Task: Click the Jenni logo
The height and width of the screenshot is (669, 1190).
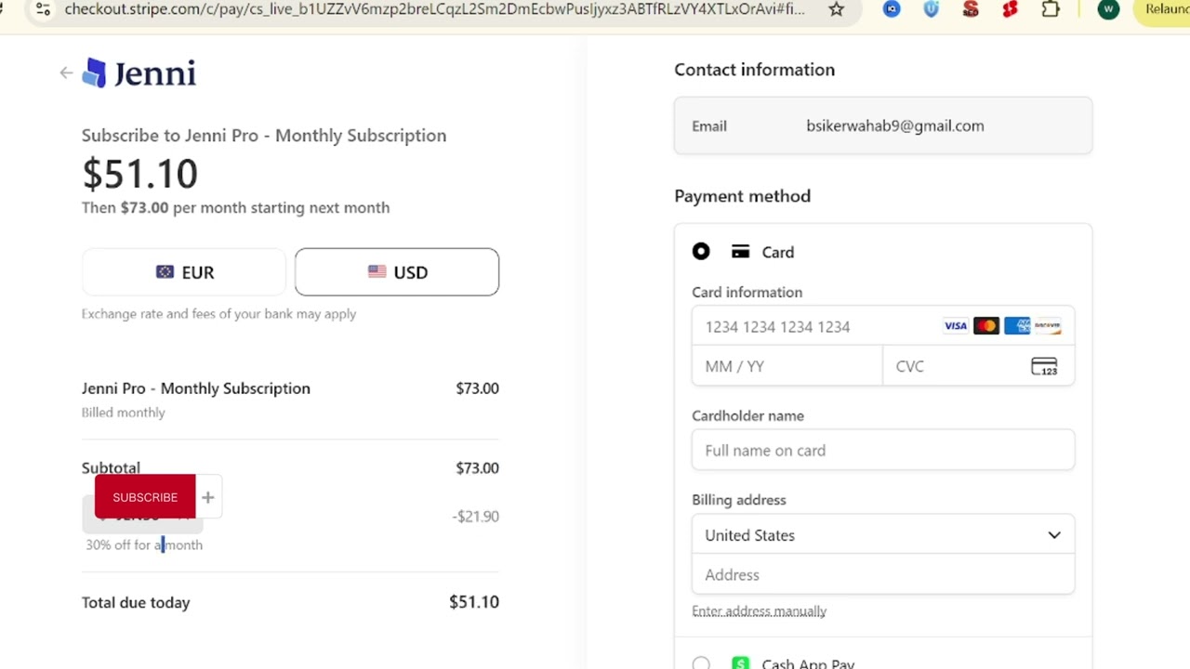Action: point(139,73)
